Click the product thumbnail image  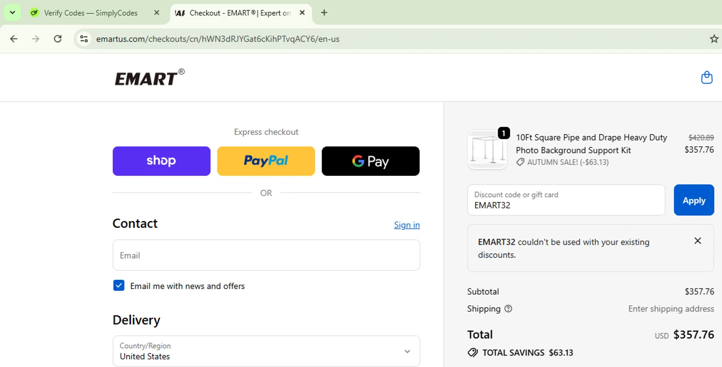click(x=487, y=150)
